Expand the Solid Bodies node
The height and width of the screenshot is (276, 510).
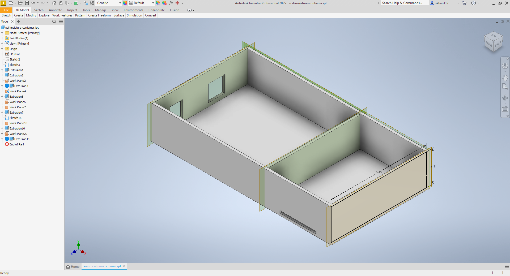2,38
